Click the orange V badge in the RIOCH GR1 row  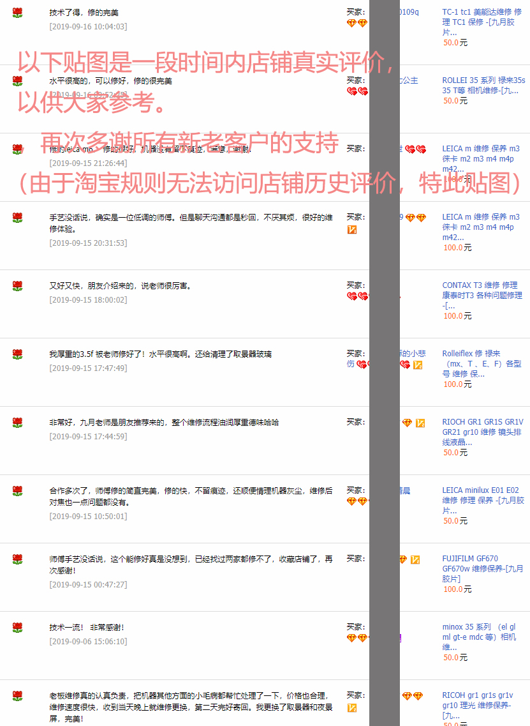(420, 423)
